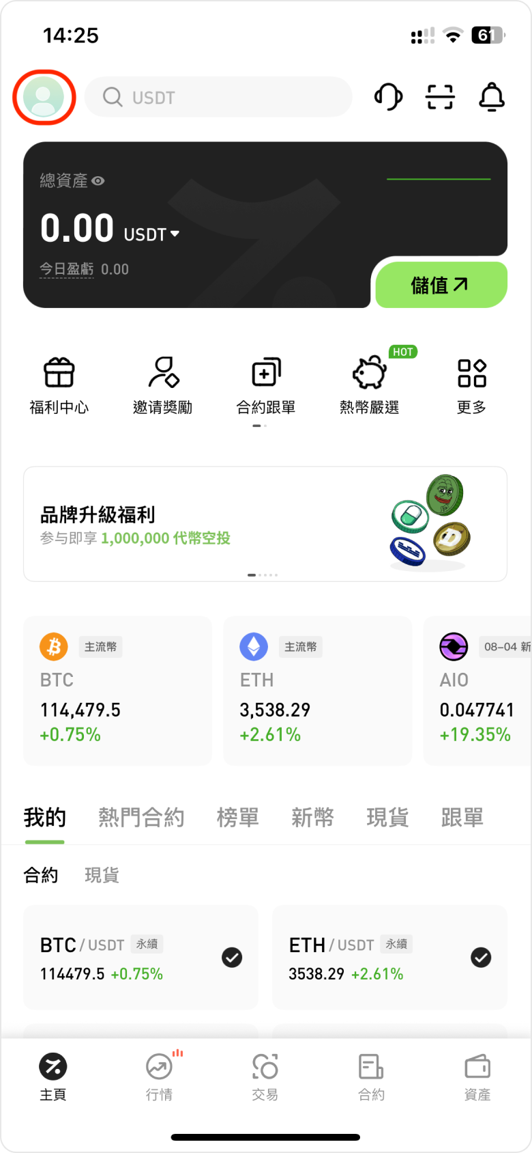Open the profile avatar icon
532x1153 pixels.
click(44, 97)
